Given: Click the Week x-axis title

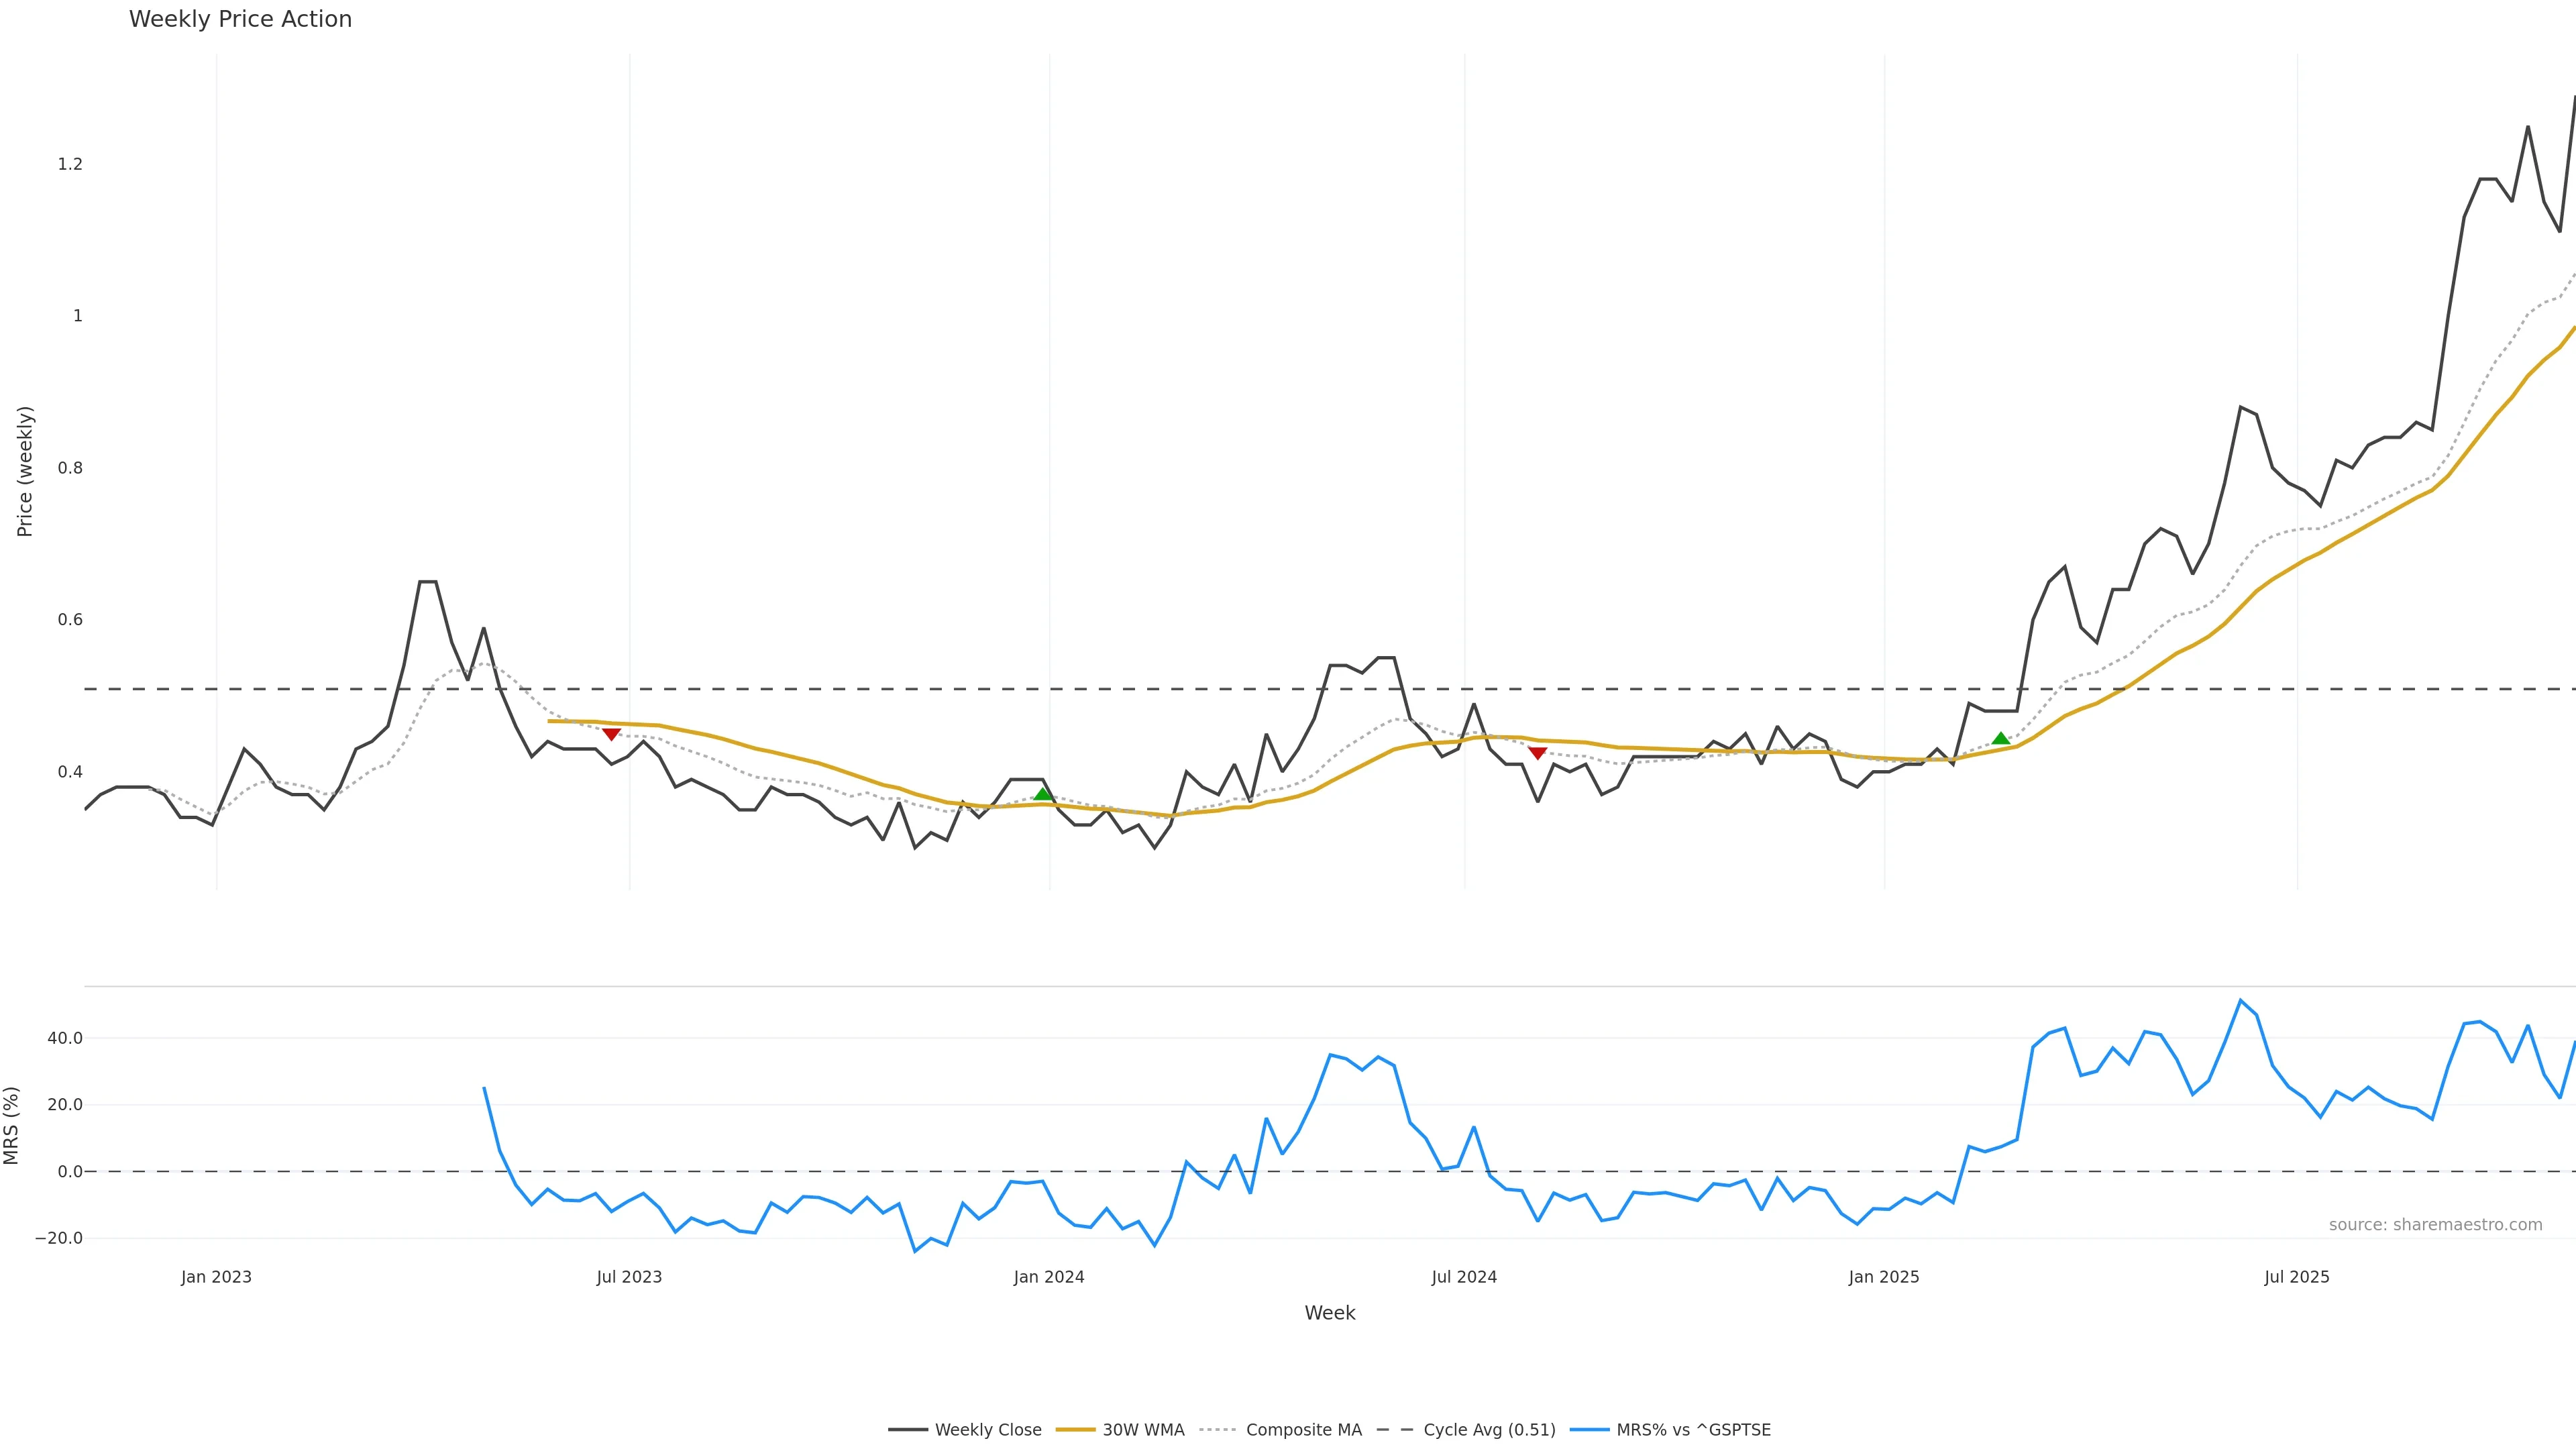Looking at the screenshot, I should click(1329, 1313).
